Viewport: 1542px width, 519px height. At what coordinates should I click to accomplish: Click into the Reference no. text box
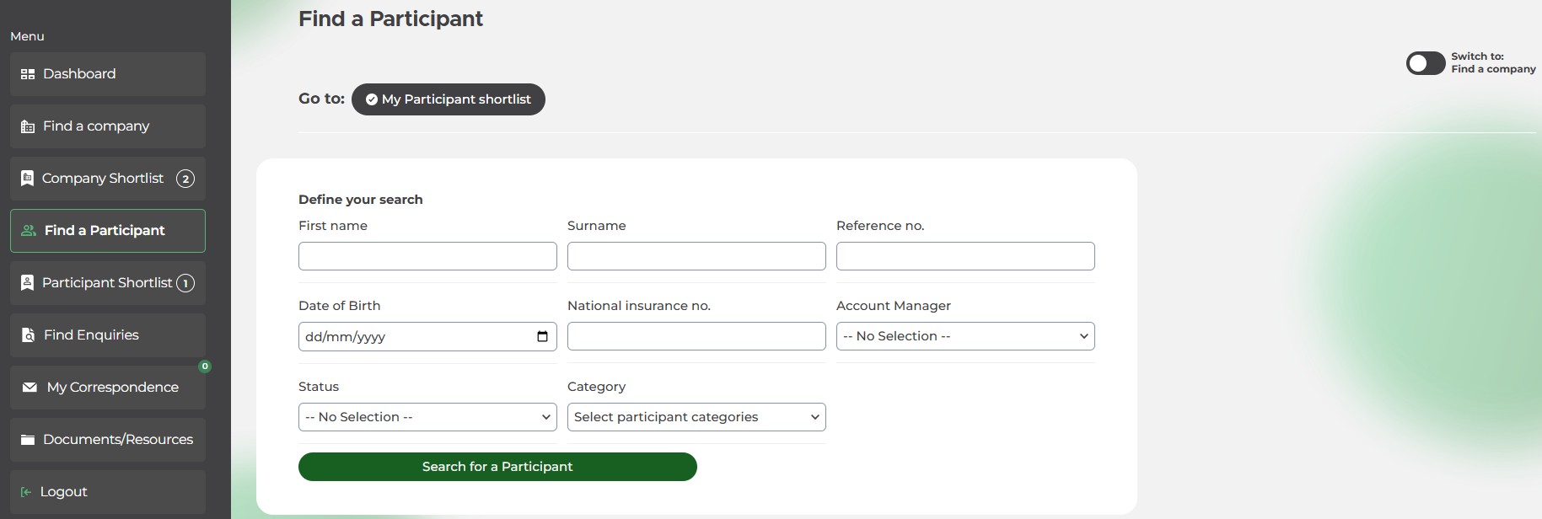coord(965,256)
